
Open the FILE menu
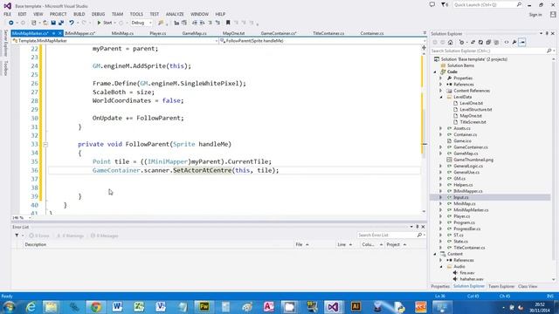point(8,14)
